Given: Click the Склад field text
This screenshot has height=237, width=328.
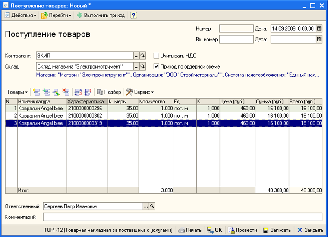Looking at the screenshot, I should (85, 67).
